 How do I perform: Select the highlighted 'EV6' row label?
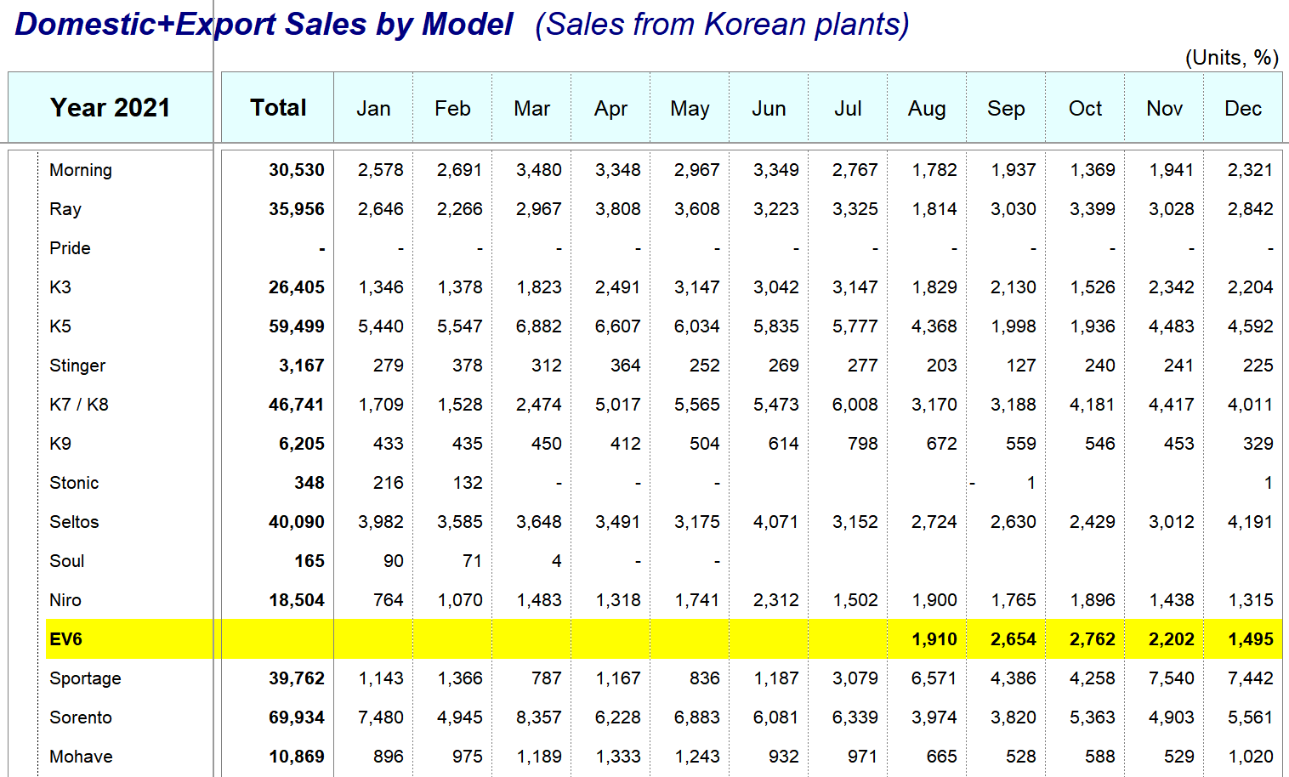point(66,639)
